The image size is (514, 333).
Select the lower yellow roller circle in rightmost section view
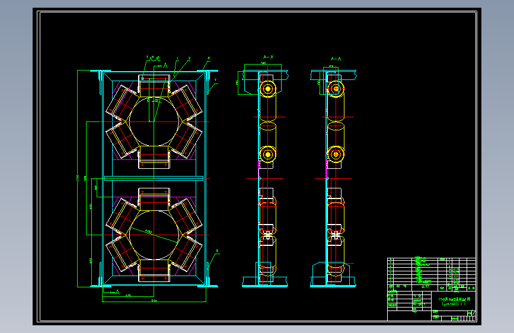(x=336, y=155)
